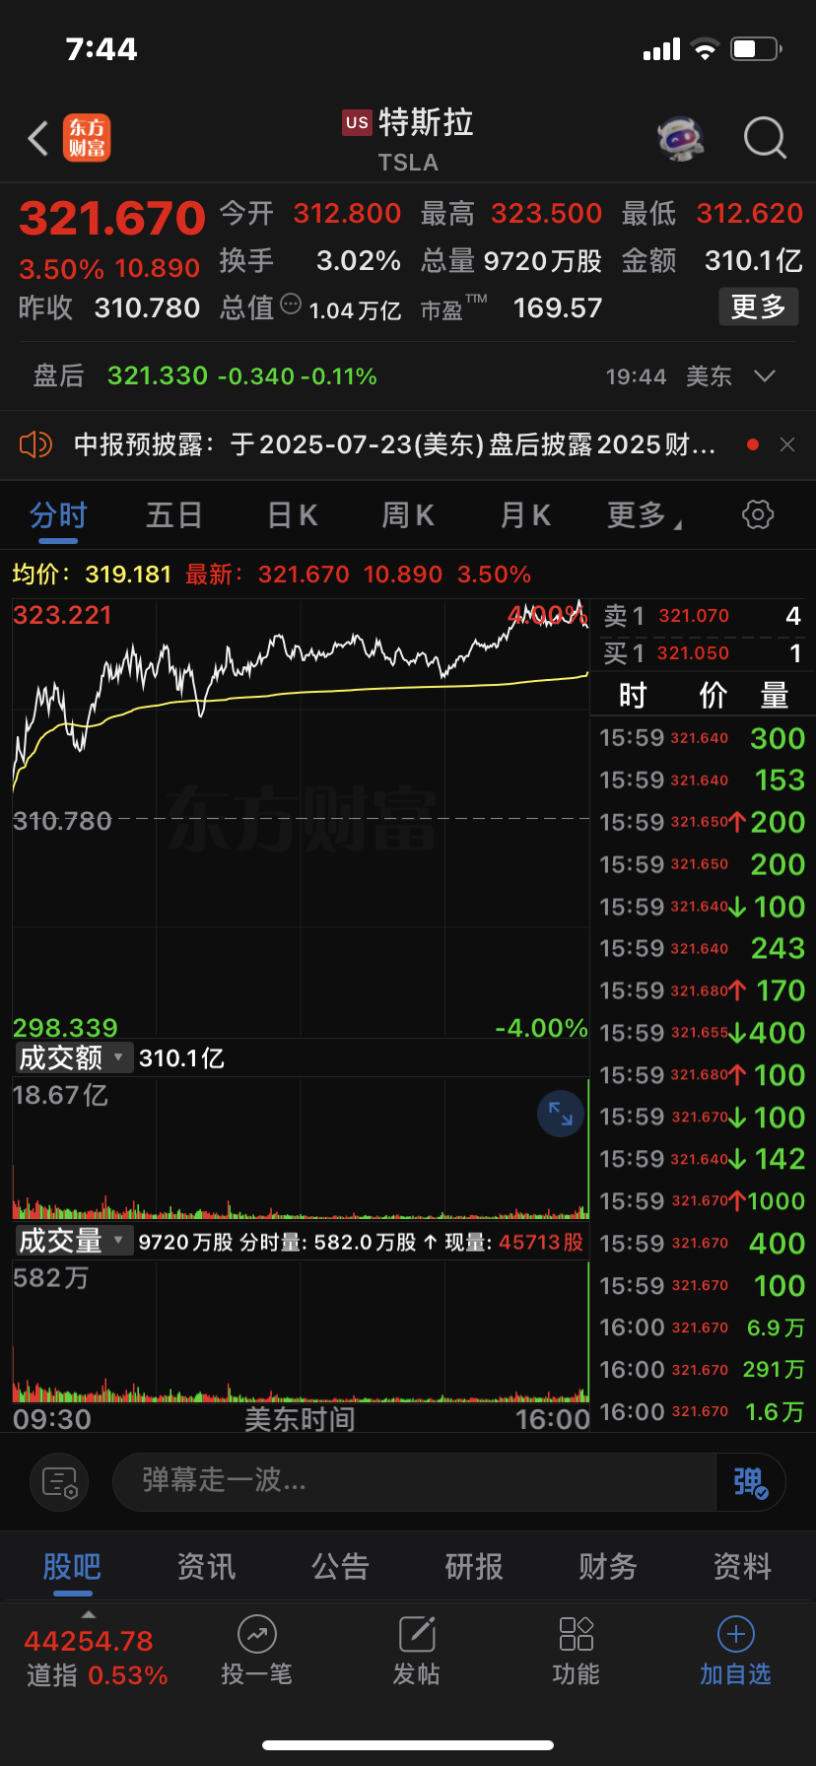Tap the 市盈 169.57 value
Viewport: 816px width, 1766px height.
point(558,308)
